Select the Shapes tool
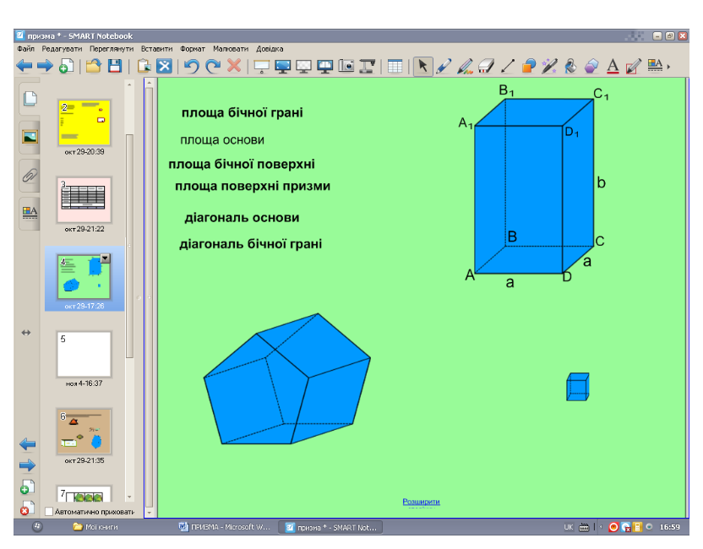Screen dimensions: 703x549 tap(528, 66)
